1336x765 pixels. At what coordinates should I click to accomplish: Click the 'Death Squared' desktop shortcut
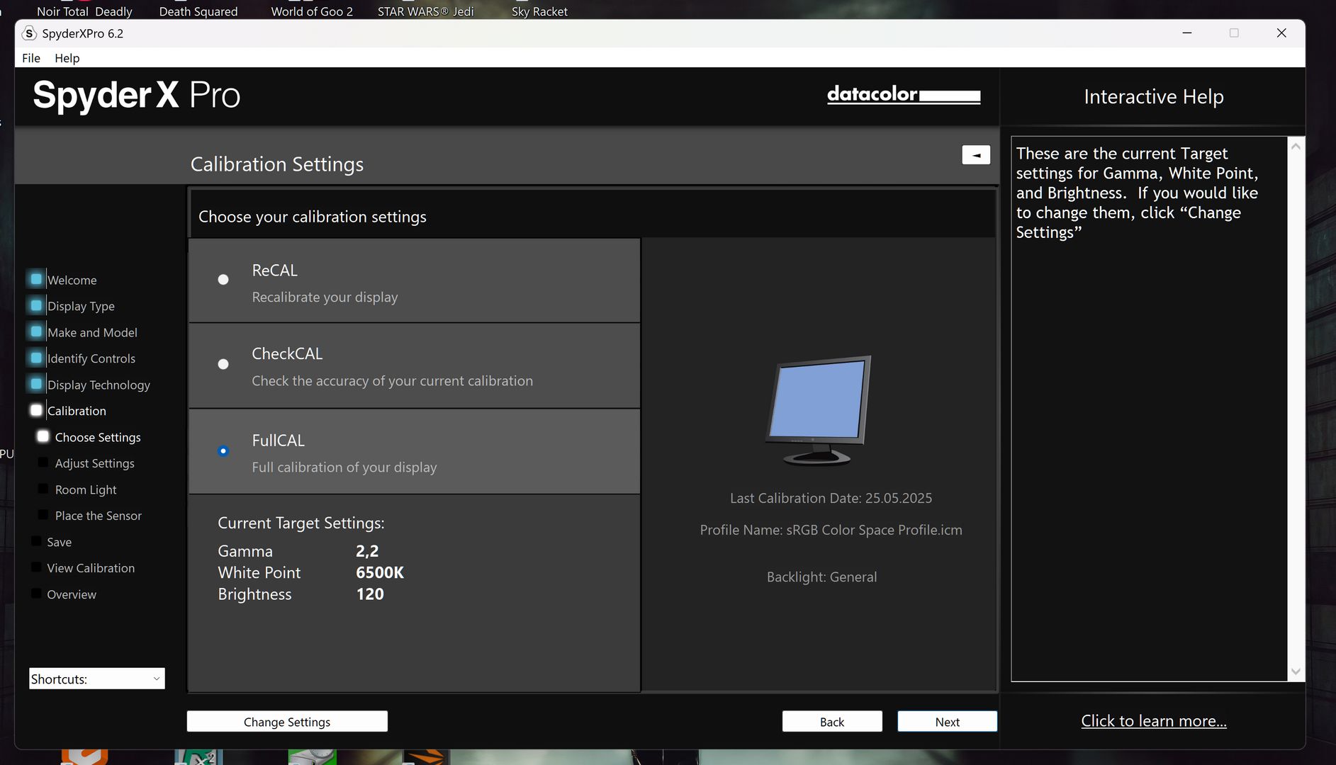coord(198,11)
